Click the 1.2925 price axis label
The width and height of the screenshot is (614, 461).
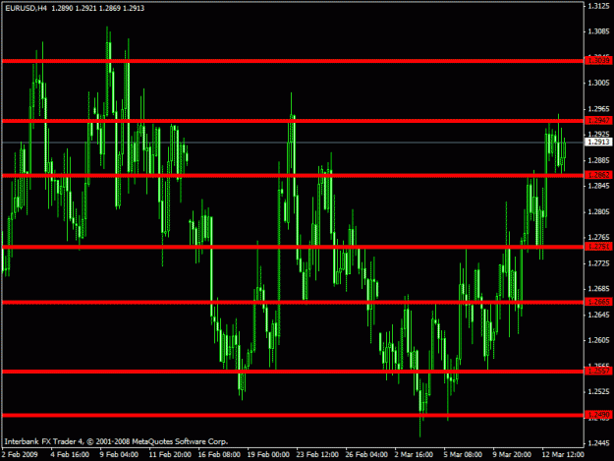coord(598,135)
